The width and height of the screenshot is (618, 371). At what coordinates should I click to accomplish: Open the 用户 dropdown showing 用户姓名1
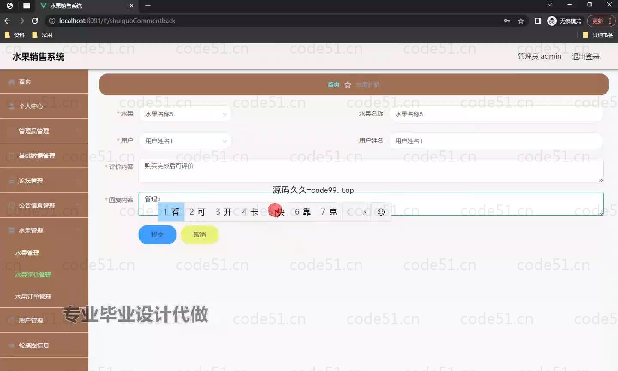point(185,141)
